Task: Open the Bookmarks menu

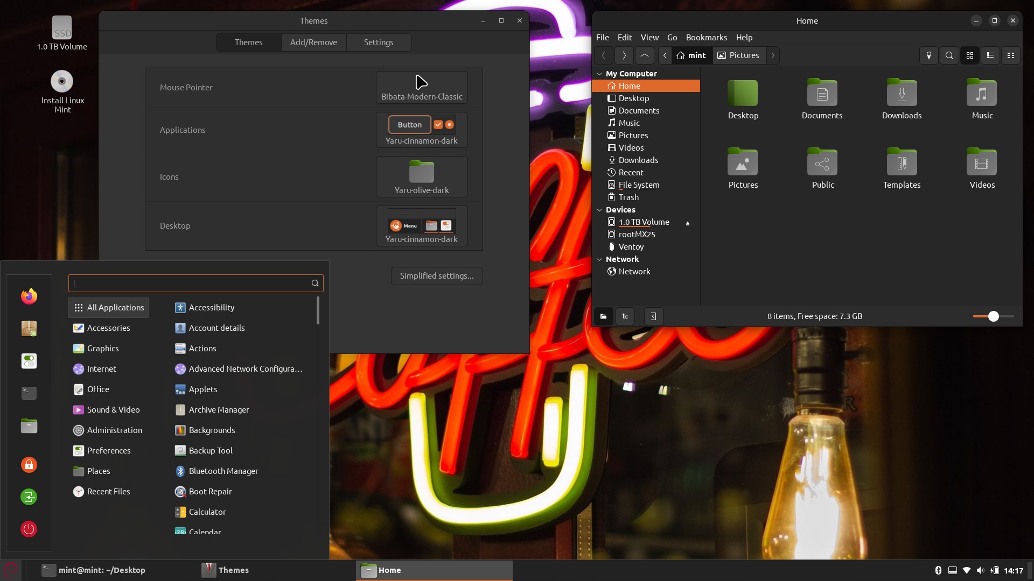Action: click(x=706, y=38)
